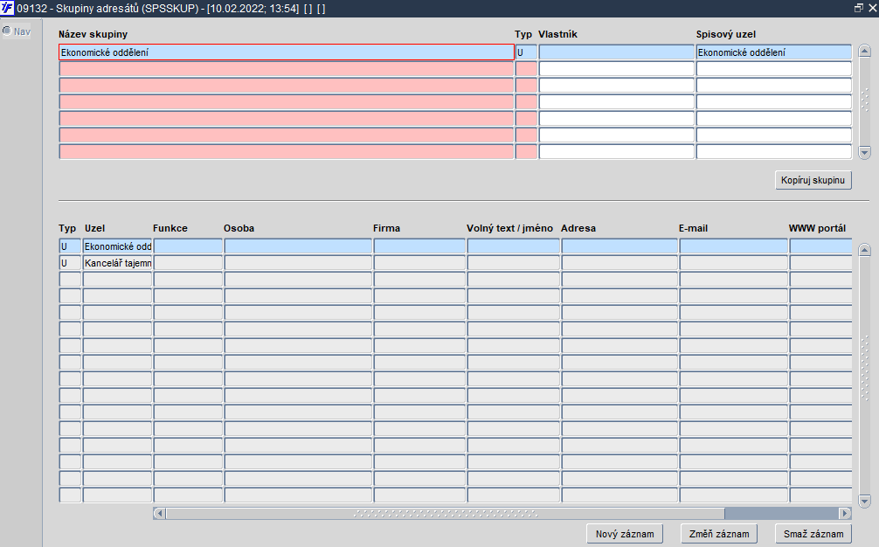Click the iF application logo icon
The height and width of the screenshot is (547, 879).
tap(7, 9)
